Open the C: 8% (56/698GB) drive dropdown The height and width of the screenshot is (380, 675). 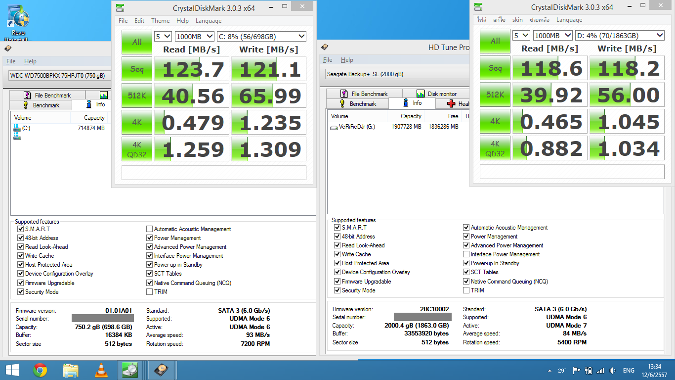(x=262, y=36)
